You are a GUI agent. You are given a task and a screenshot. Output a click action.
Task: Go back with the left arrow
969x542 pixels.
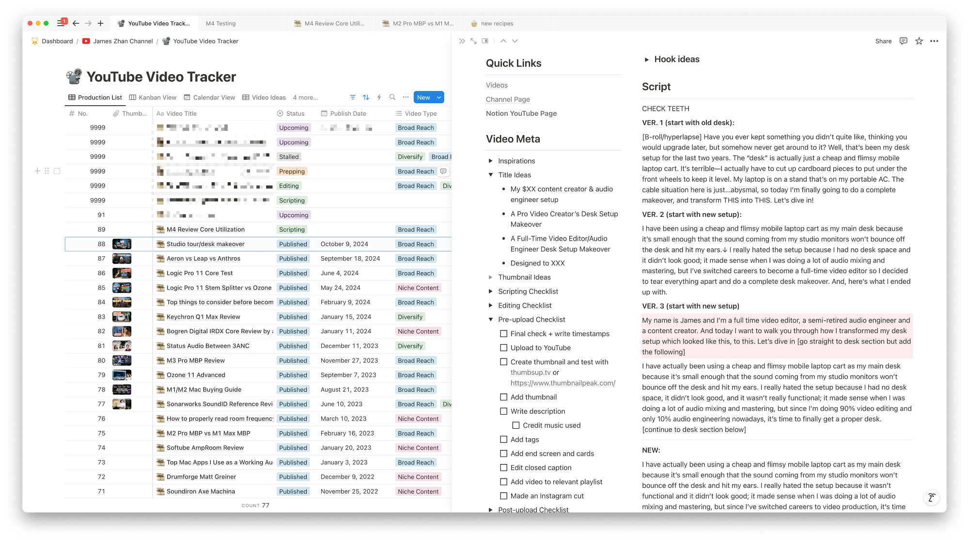pyautogui.click(x=76, y=23)
